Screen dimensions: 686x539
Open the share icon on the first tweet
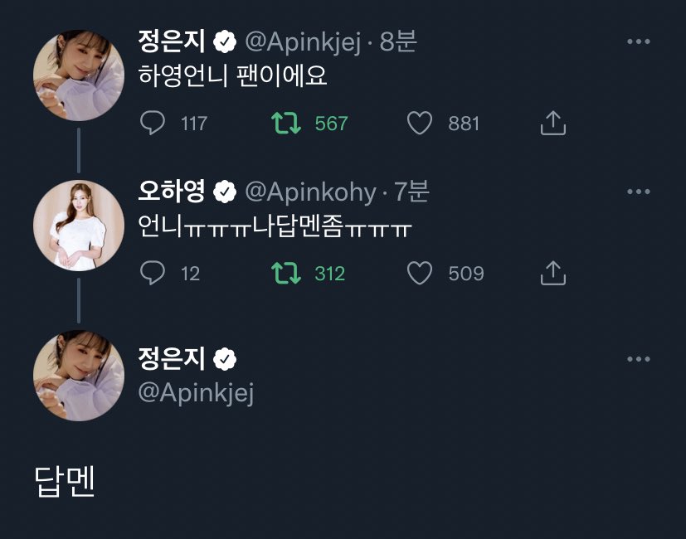pyautogui.click(x=552, y=122)
